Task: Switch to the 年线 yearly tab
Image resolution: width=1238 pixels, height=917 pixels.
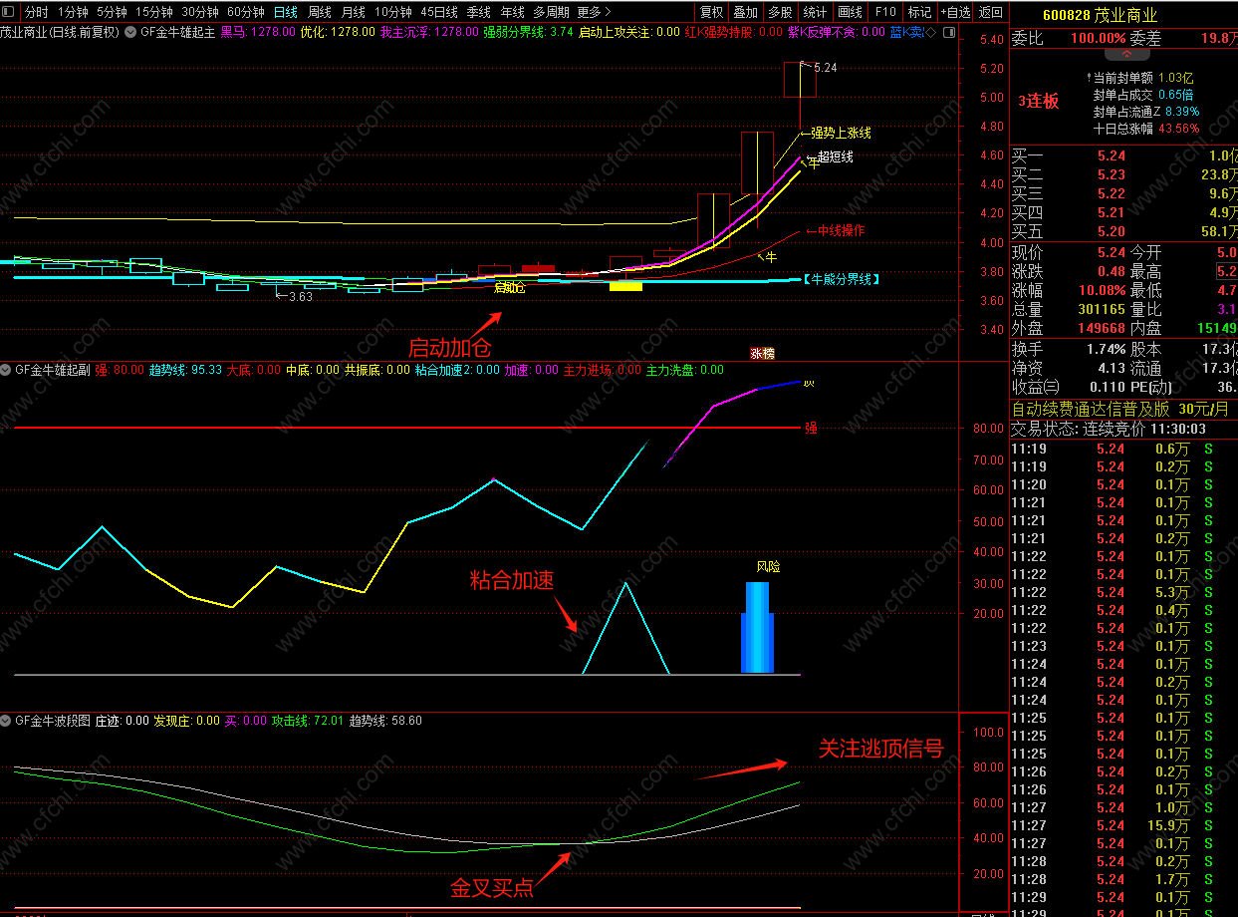Action: [513, 12]
